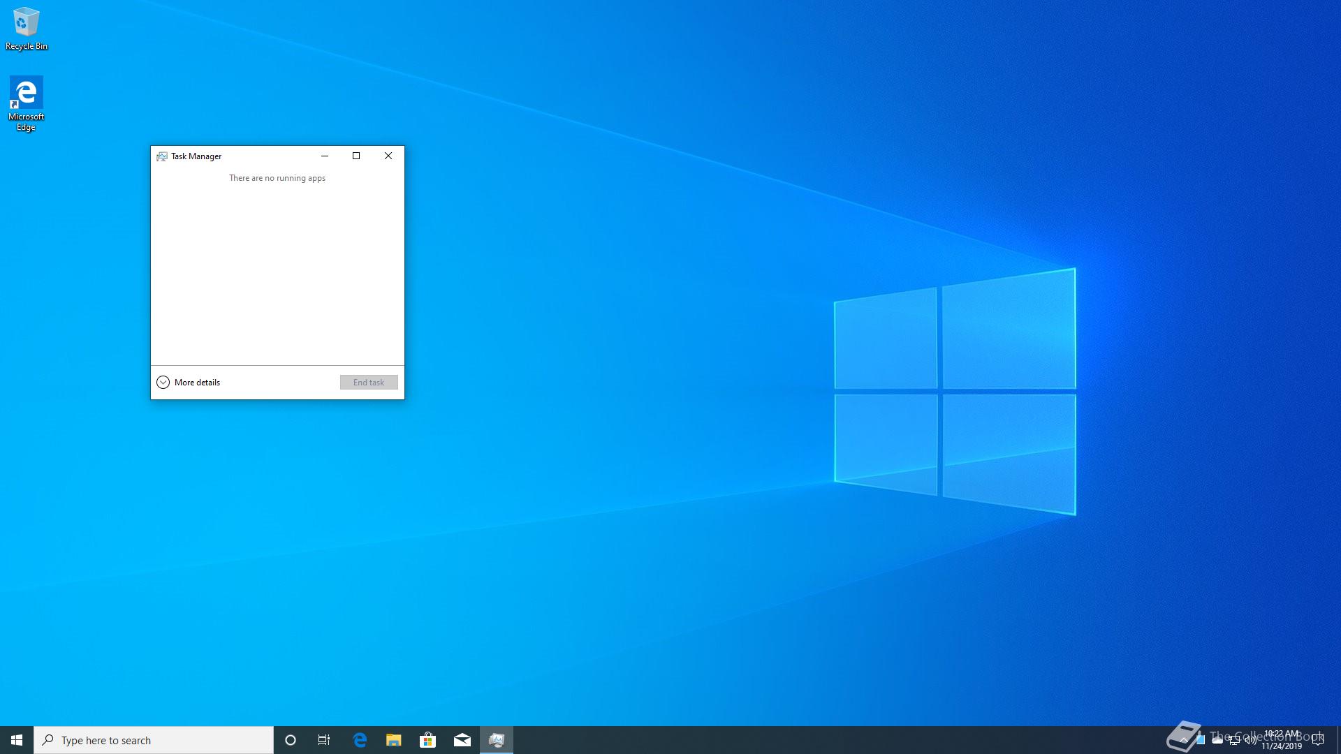The width and height of the screenshot is (1341, 754).
Task: Open File Explorer from the taskbar
Action: 394,740
